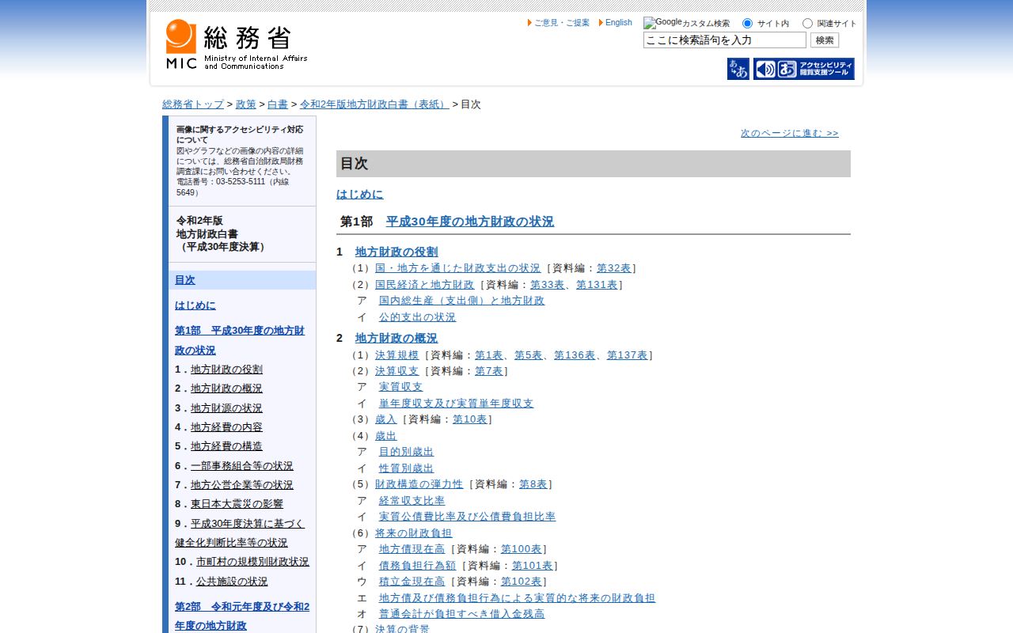The width and height of the screenshot is (1013, 633).
Task: Select the サイト内 radio button
Action: click(x=747, y=24)
